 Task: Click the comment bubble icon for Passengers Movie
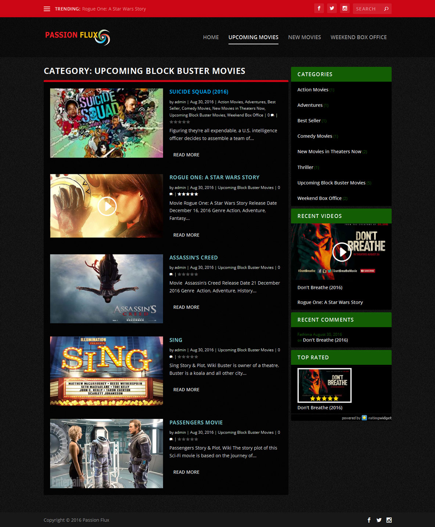[171, 439]
